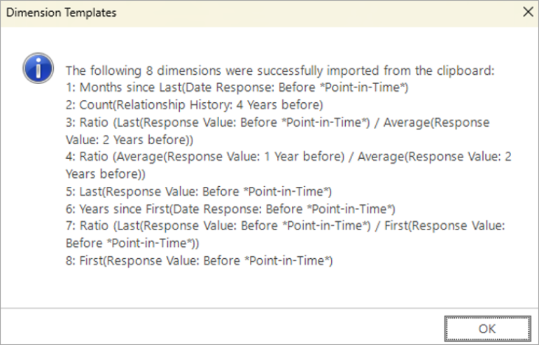Click the '4 Years before' text

click(x=284, y=105)
